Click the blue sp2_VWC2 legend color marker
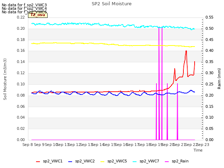Image resolution: width=224 pixels, height=168 pixels. tap(70, 162)
